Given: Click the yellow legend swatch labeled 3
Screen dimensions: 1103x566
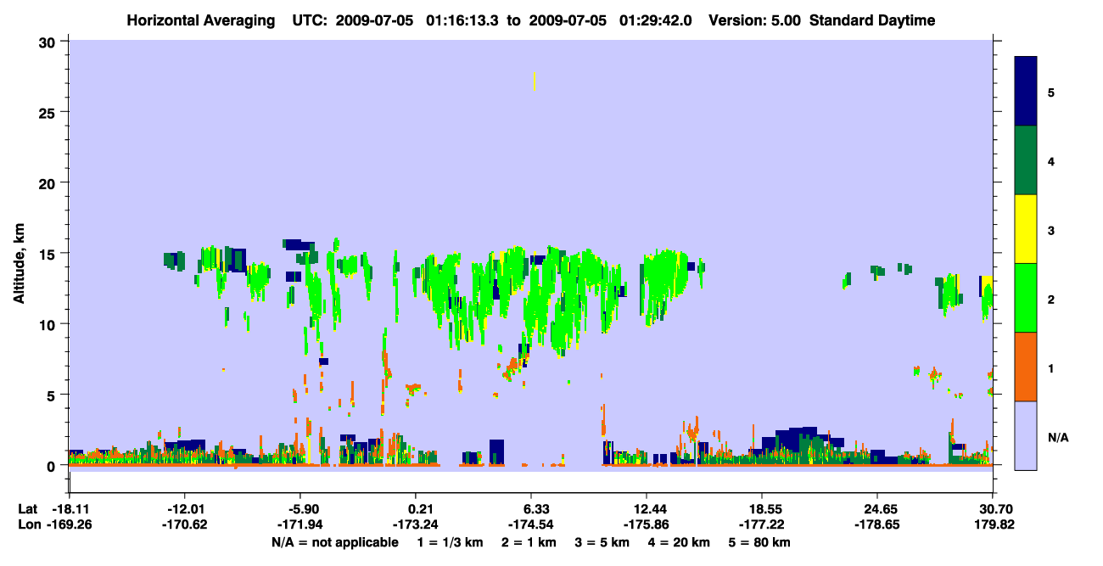Looking at the screenshot, I should [1026, 229].
